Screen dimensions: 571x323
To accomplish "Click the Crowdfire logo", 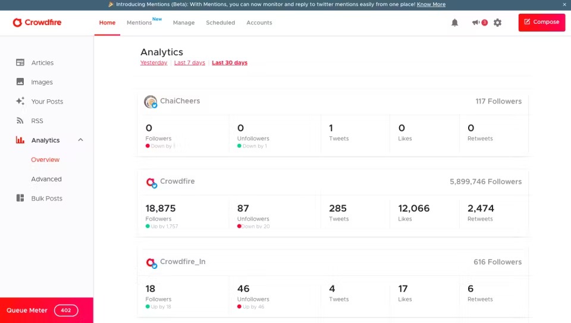I will (x=37, y=23).
